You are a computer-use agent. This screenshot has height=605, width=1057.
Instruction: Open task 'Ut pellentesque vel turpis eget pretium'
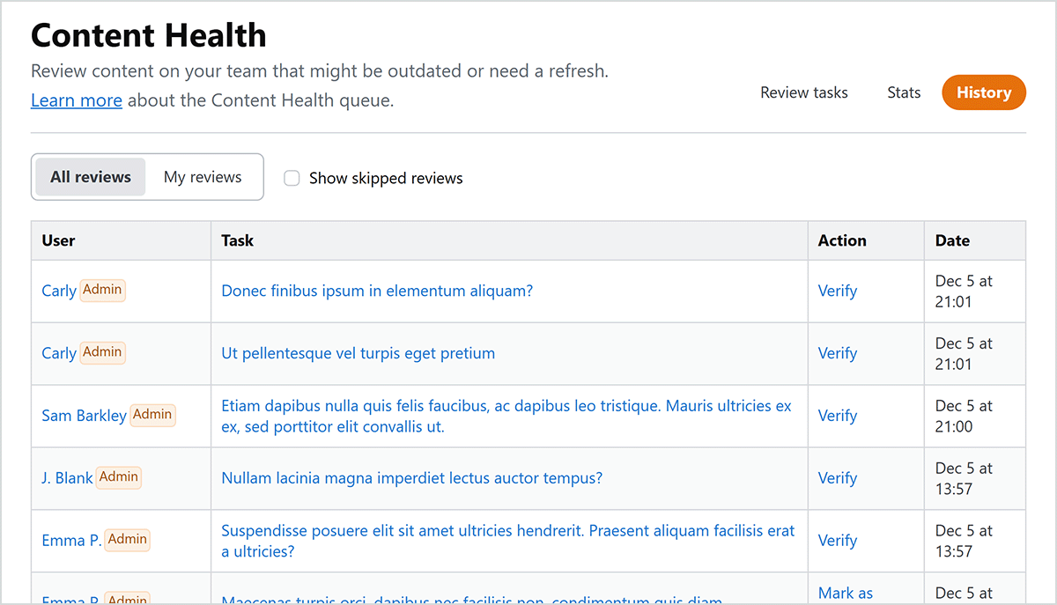tap(358, 353)
